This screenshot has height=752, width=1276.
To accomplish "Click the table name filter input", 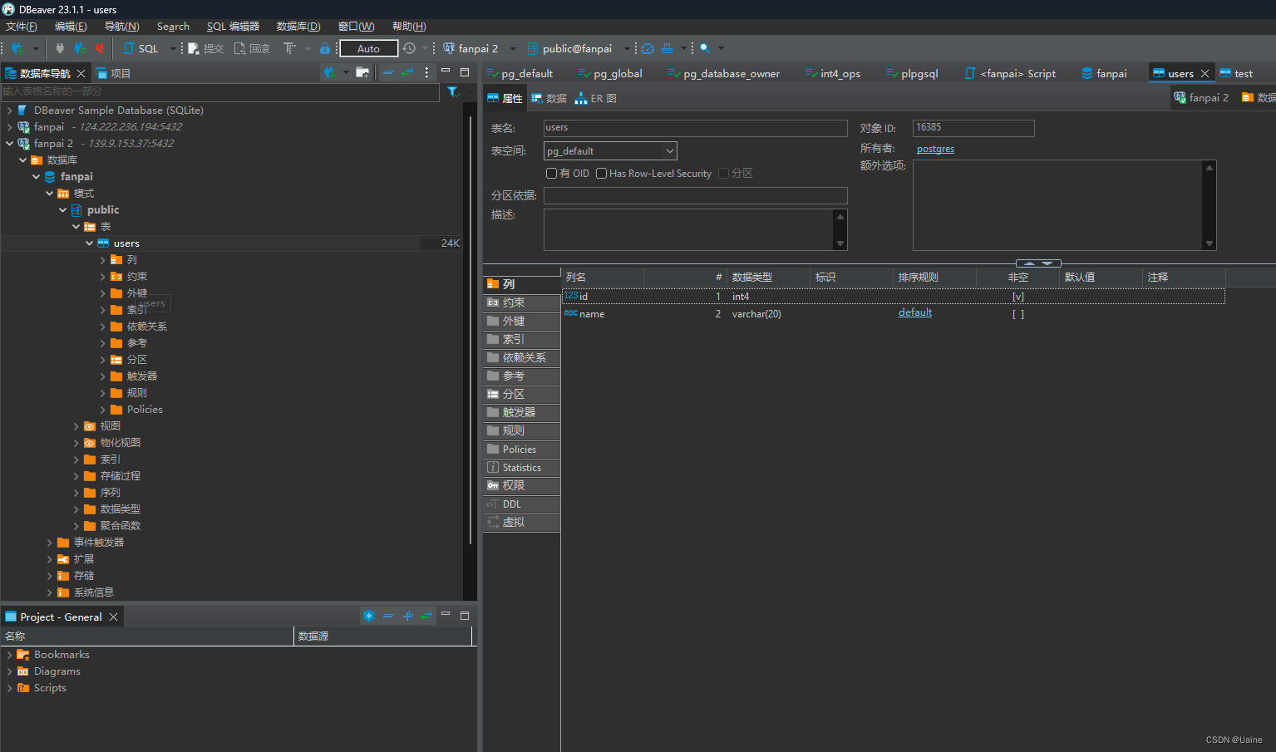I will pyautogui.click(x=219, y=91).
